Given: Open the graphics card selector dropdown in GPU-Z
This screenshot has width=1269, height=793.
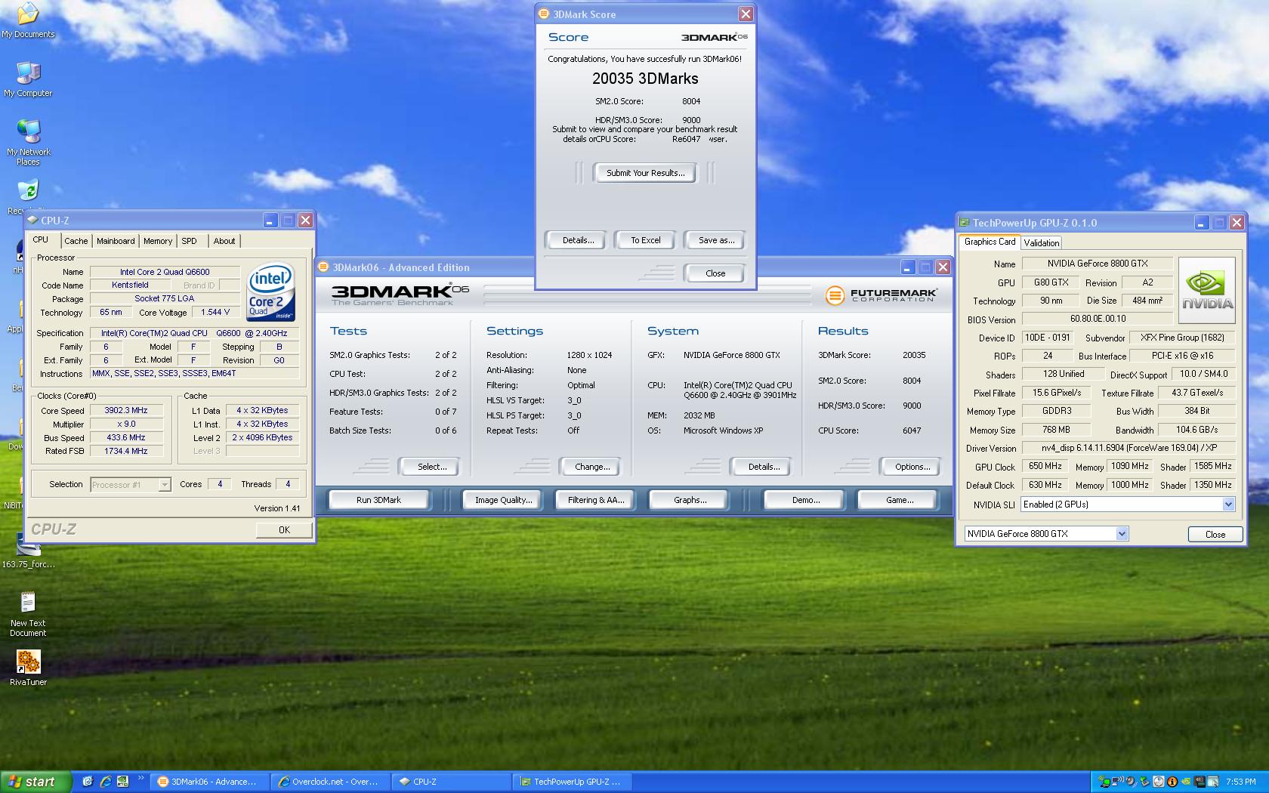Looking at the screenshot, I should pos(1122,534).
